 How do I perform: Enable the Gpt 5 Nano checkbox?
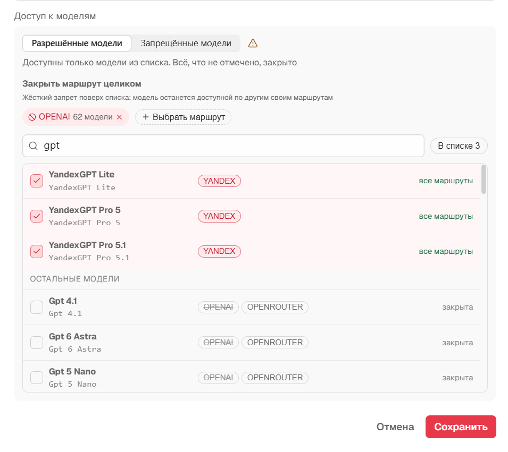[37, 378]
